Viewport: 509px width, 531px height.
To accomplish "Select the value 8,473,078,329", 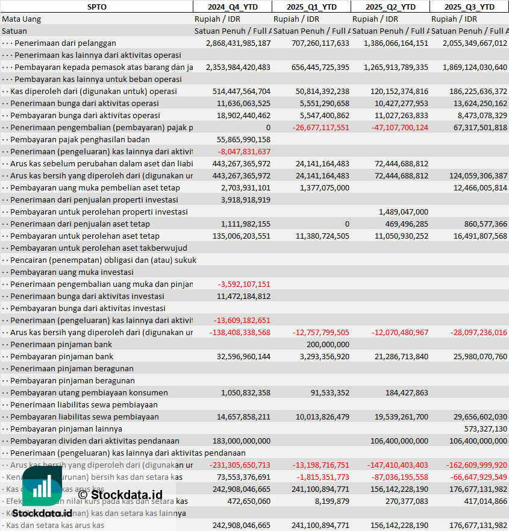I will (482, 116).
